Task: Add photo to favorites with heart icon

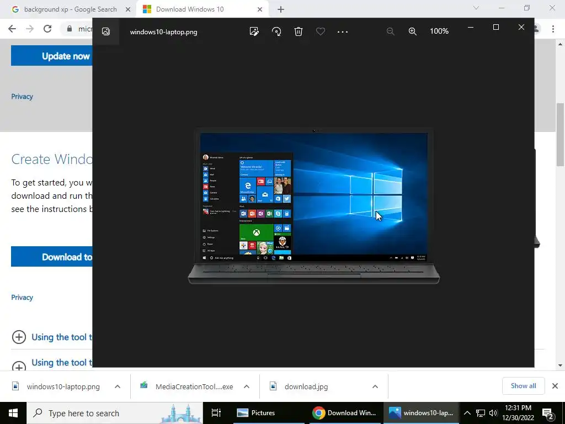Action: 321,31
